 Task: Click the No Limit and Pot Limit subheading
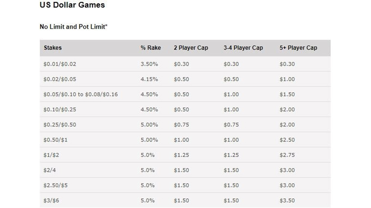pos(73,27)
